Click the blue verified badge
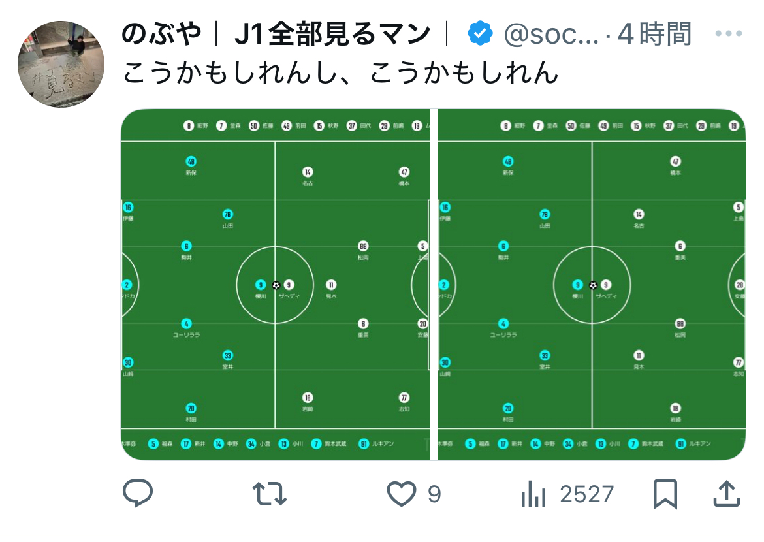The width and height of the screenshot is (764, 542). [x=480, y=34]
